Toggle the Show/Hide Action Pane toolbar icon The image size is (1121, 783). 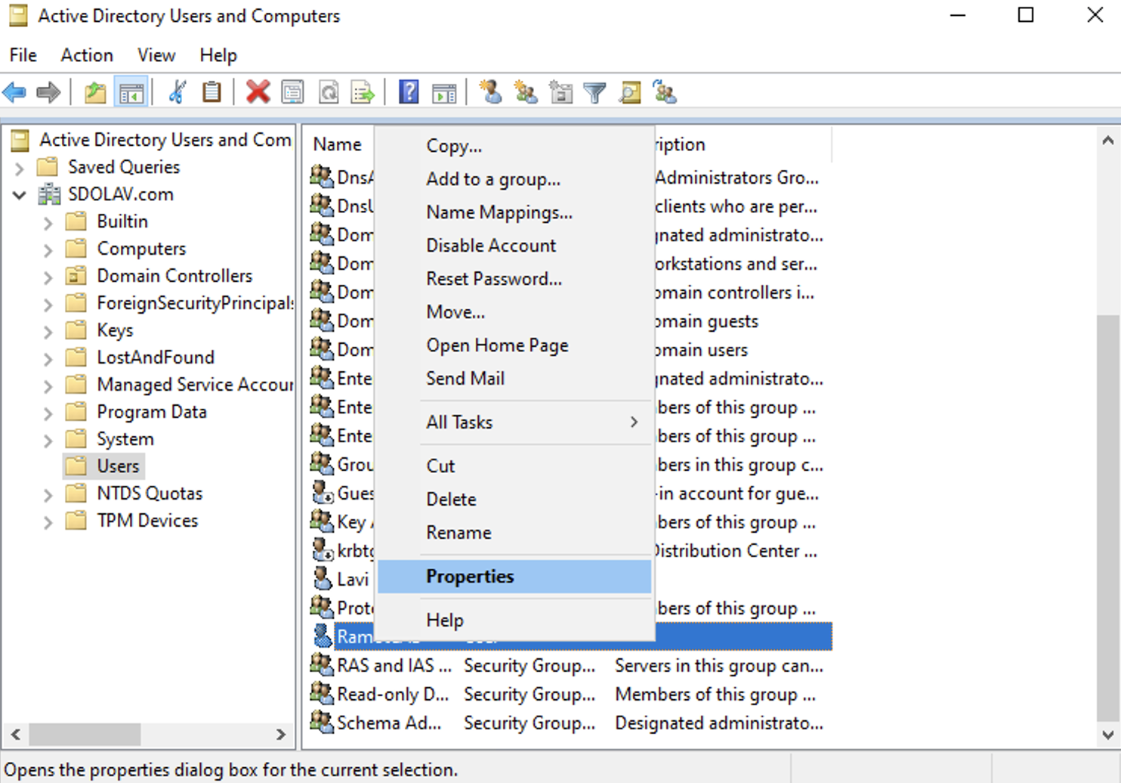444,93
